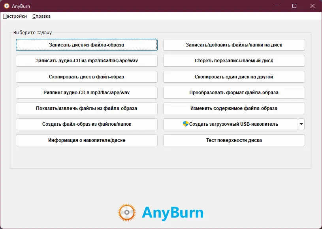
Task: Click the AnyBurn icon in title bar
Action: [7, 6]
